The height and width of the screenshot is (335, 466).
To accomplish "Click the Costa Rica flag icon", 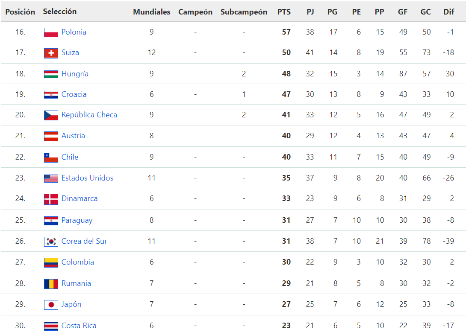I will [51, 326].
